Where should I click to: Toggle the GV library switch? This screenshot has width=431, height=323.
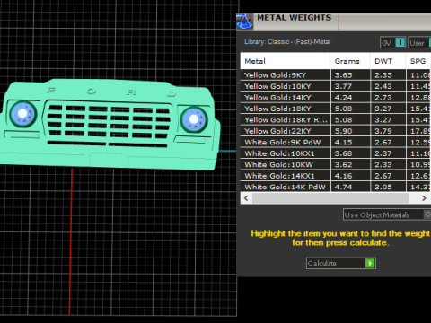click(400, 42)
